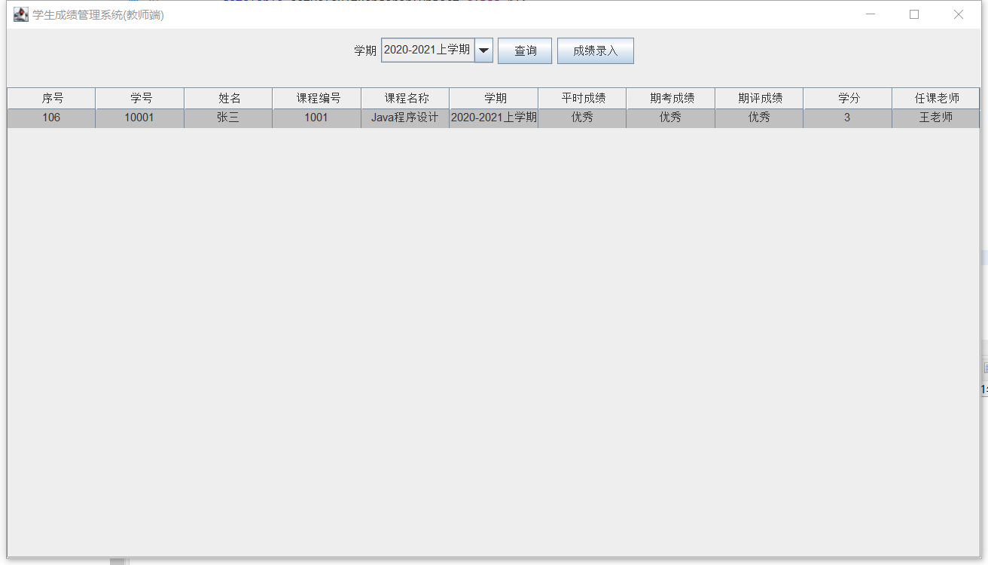
Task: Click the 姓名 column header
Action: [228, 98]
